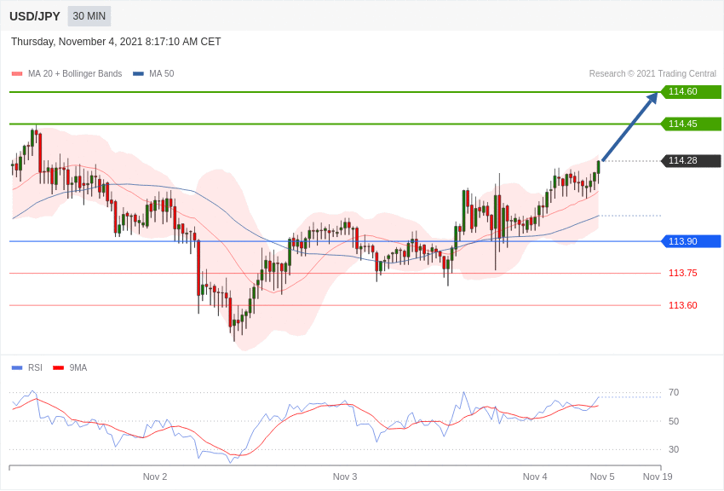This screenshot has height=491, width=724.
Task: Click the Nov 2 date axis label
Action: (155, 477)
